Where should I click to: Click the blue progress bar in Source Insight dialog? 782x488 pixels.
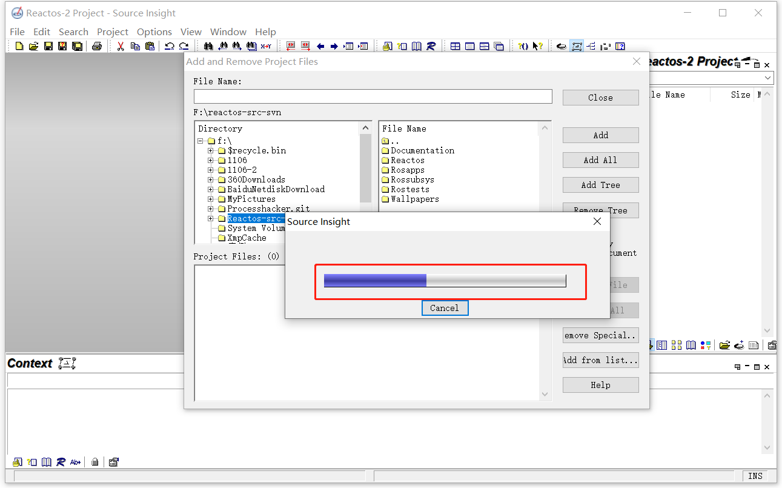pyautogui.click(x=445, y=281)
